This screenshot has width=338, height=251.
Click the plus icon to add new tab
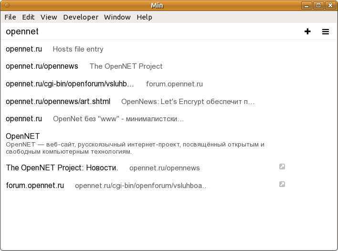[x=307, y=31]
